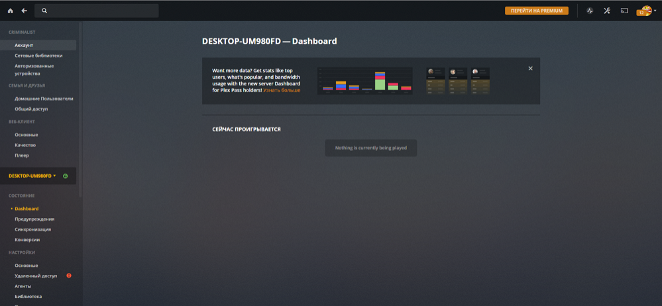Viewport: 662px width, 306px height.
Task: Click the CRIMINALIST sidebar header
Action: click(22, 32)
